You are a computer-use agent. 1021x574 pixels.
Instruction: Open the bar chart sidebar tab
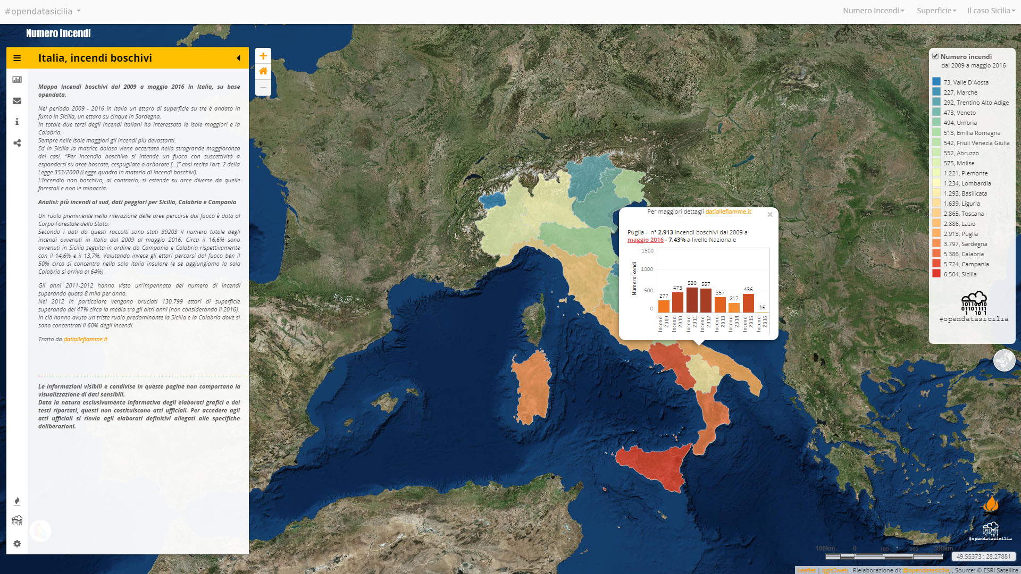17,80
